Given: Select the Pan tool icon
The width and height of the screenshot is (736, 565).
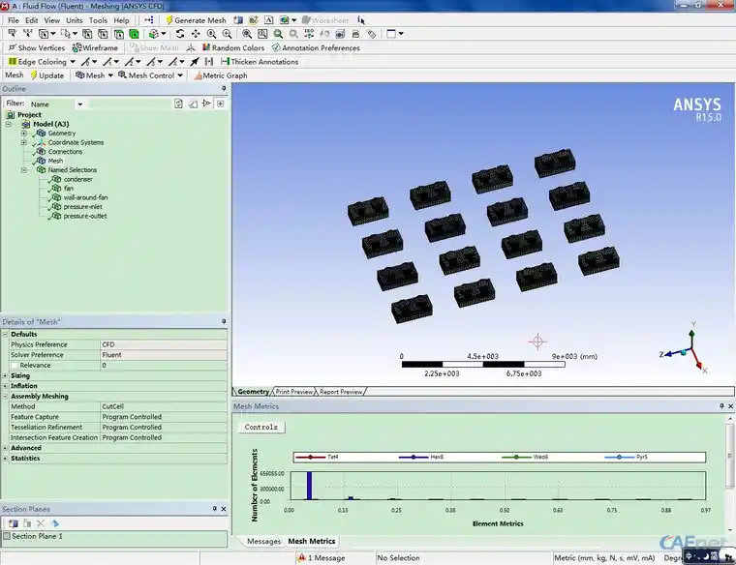Looking at the screenshot, I should [x=196, y=34].
